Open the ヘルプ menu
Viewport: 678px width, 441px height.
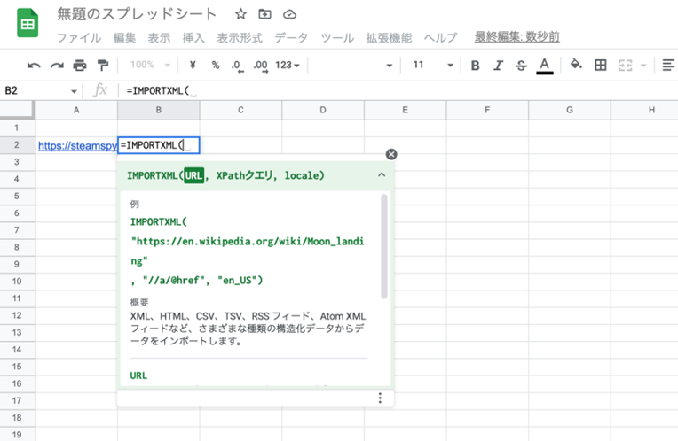[x=440, y=38]
